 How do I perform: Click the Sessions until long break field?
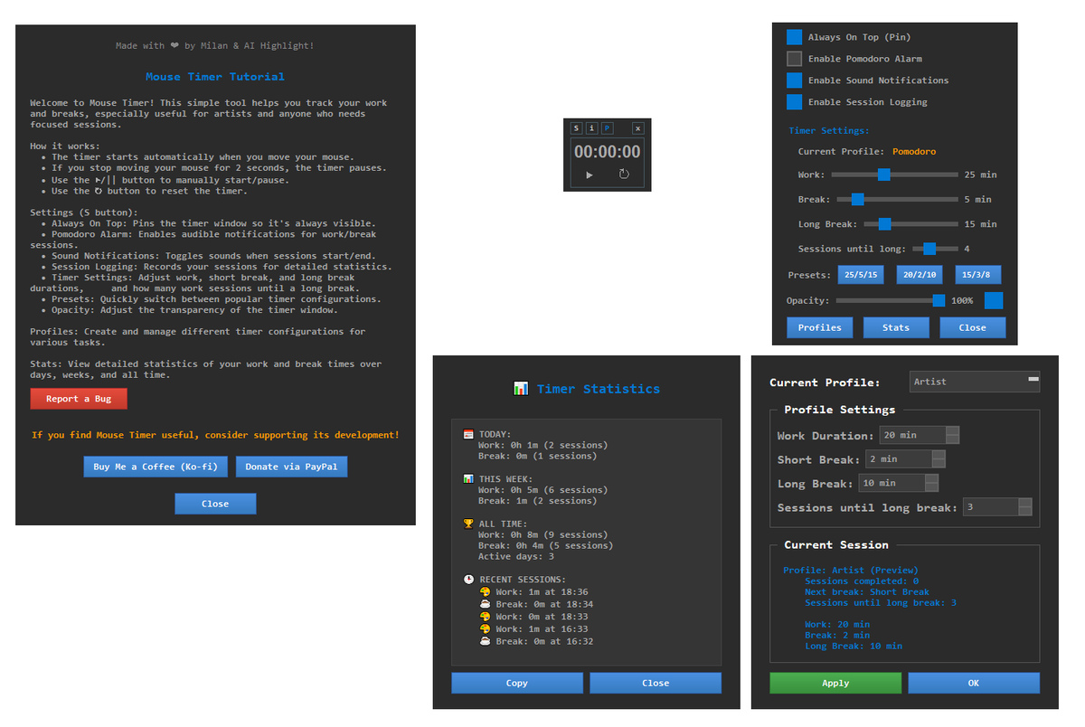click(x=990, y=507)
